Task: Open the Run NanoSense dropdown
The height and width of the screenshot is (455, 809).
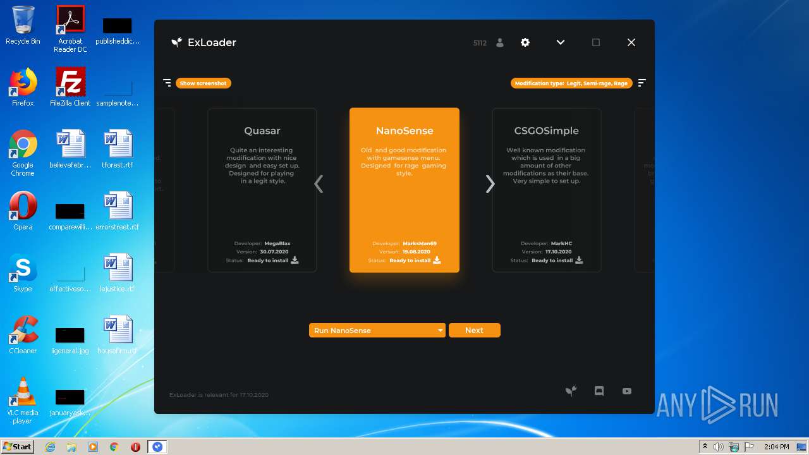Action: click(377, 331)
